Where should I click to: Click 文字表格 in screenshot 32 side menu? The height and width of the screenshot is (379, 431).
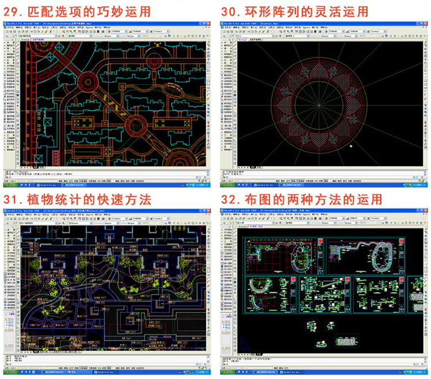(228, 230)
